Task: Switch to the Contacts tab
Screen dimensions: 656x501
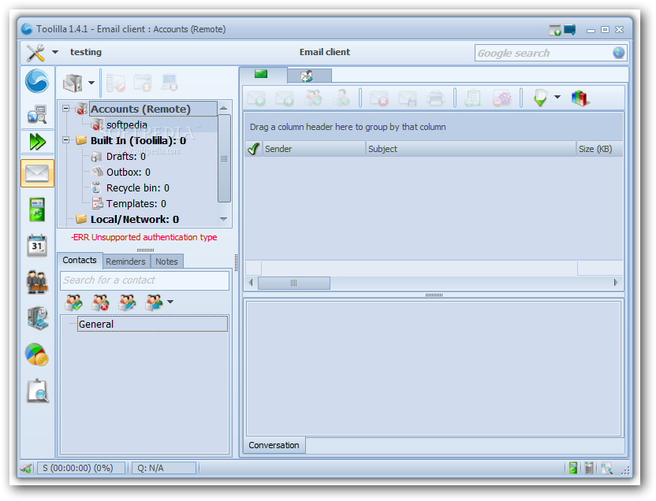Action: tap(80, 260)
